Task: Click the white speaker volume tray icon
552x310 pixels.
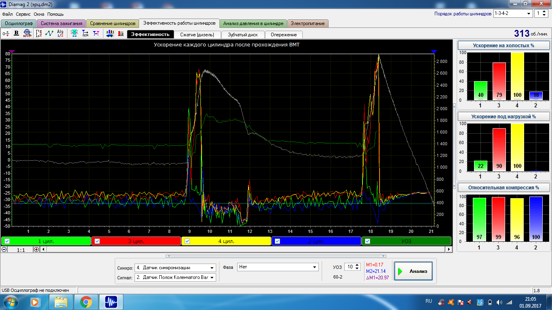Action: coord(500,302)
